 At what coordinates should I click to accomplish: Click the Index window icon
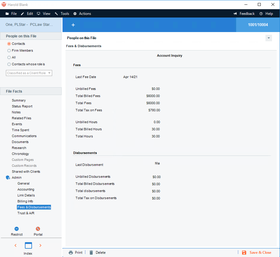tap(28, 245)
